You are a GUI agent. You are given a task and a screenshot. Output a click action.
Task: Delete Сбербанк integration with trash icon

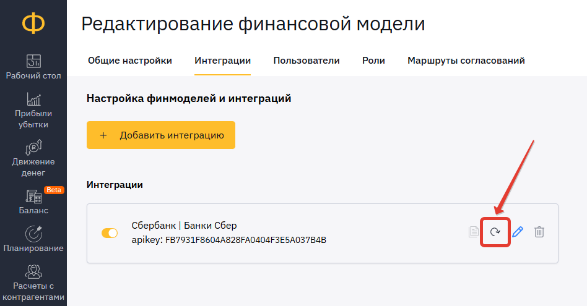[539, 232]
